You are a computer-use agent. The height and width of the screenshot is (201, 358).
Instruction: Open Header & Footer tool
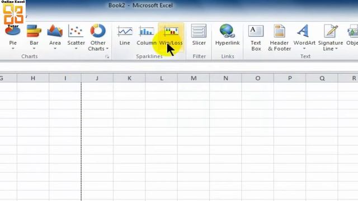280,37
